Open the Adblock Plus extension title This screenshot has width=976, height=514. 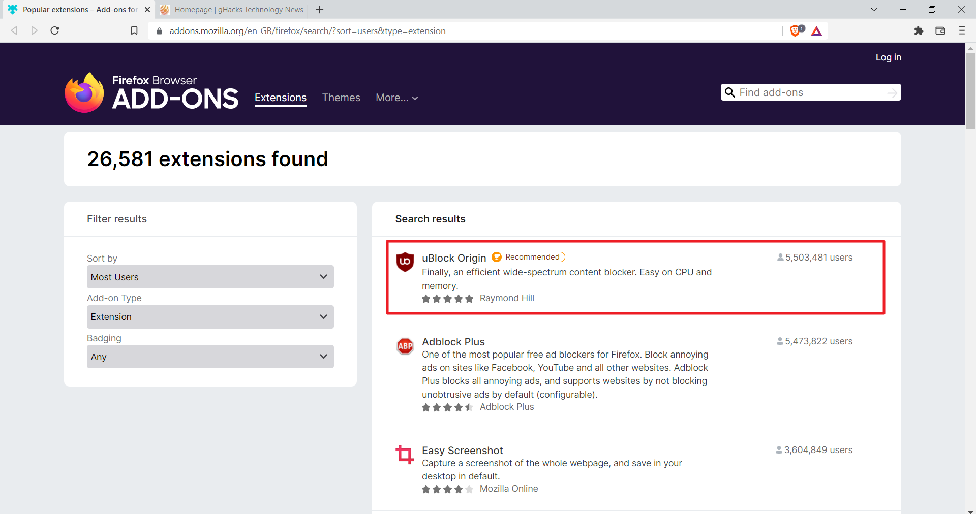[453, 342]
